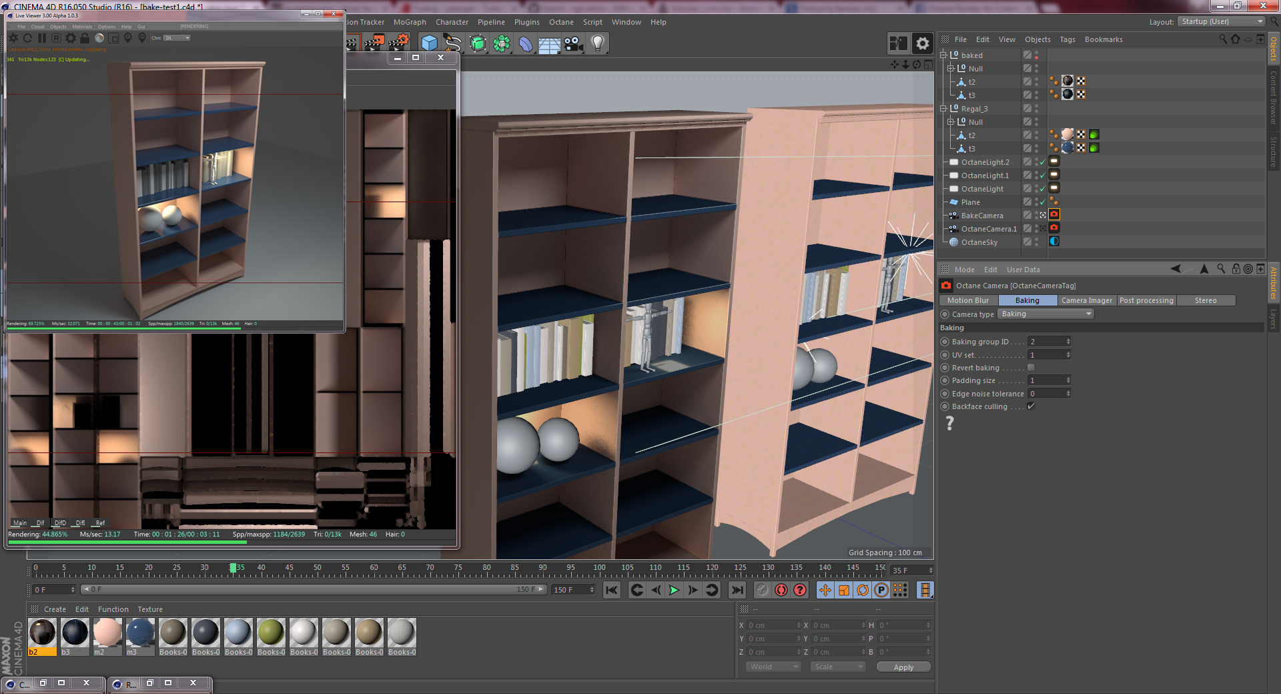The image size is (1281, 694).
Task: Open the MoGraph menu
Action: (409, 22)
